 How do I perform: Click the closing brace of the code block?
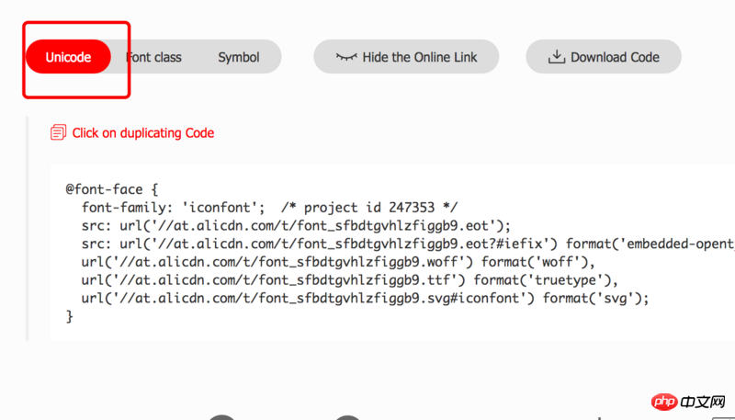(x=70, y=317)
